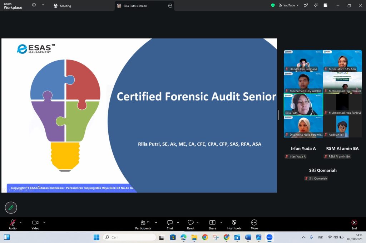Click the Cari taskbar search box

point(129,237)
